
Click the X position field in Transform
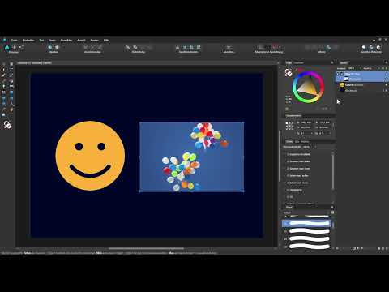click(x=306, y=122)
